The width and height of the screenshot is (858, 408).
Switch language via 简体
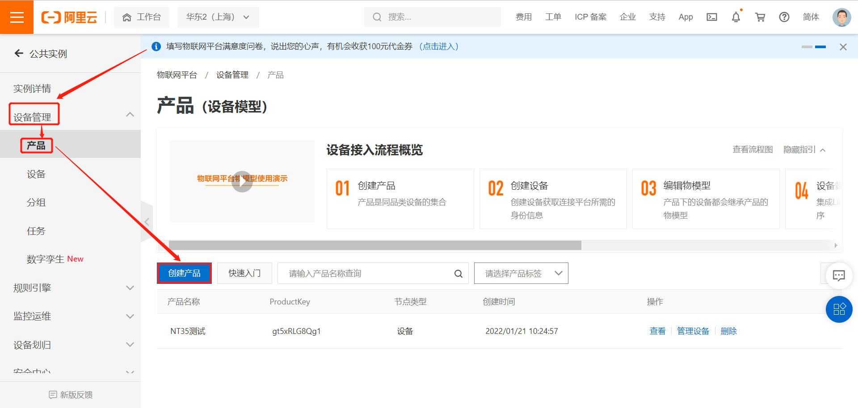pos(811,17)
